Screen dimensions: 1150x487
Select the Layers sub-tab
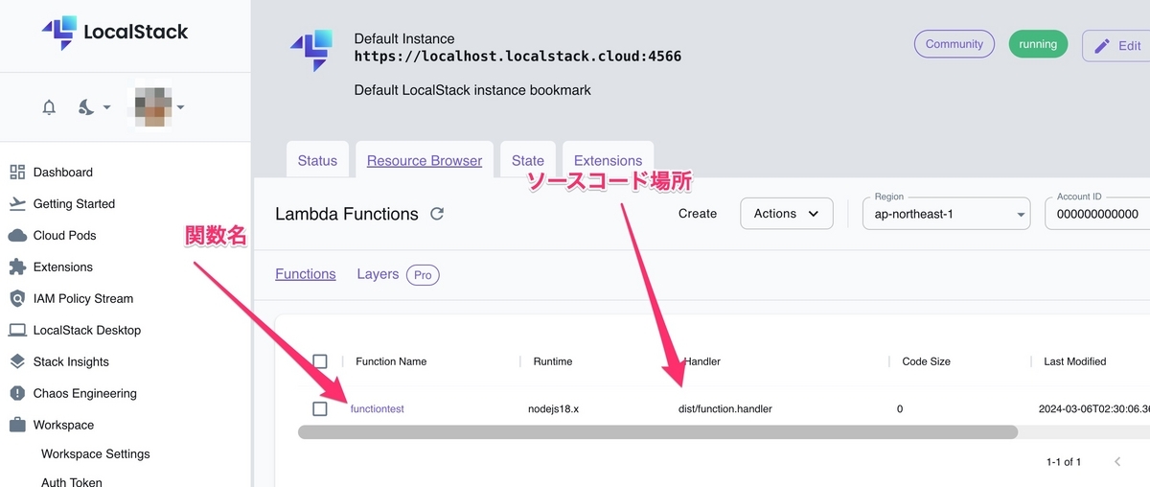[378, 274]
